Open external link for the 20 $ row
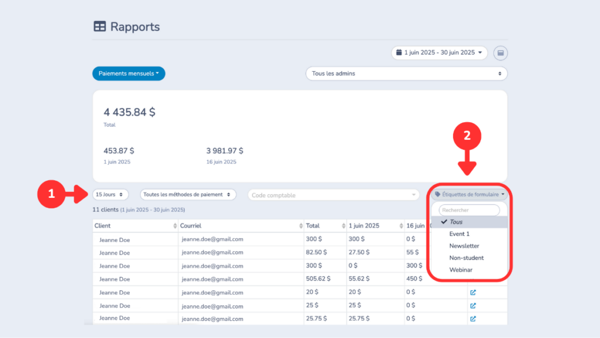This screenshot has width=600, height=338. point(473,292)
